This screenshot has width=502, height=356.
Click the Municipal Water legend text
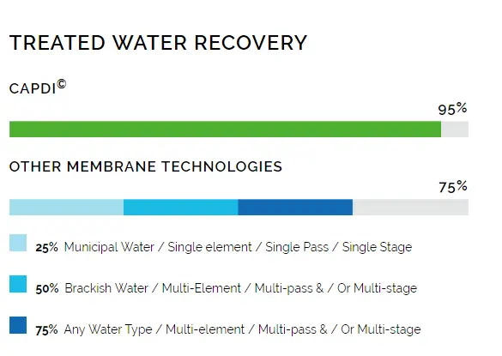(x=238, y=247)
